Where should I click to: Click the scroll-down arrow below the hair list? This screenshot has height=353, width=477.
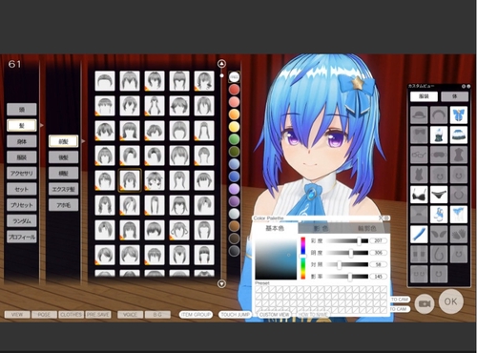221,283
